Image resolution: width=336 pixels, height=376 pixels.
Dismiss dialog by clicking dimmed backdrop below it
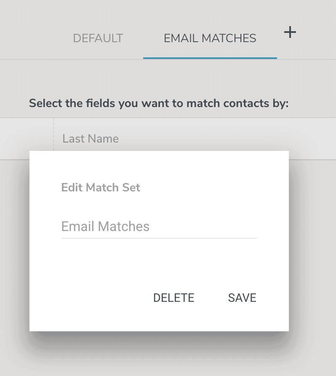click(x=168, y=355)
